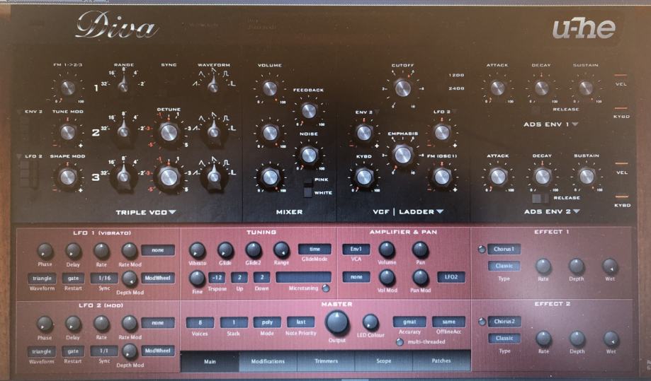651x381 pixels.
Task: Switch to the Scope tab
Action: [384, 361]
